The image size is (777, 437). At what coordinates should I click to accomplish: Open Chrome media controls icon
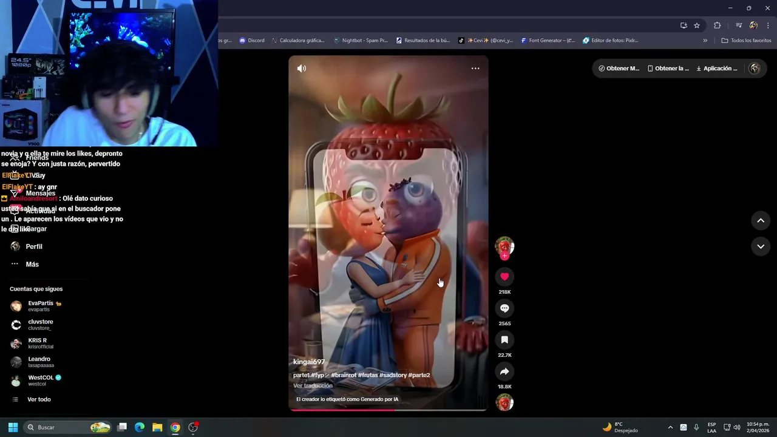[x=739, y=25]
